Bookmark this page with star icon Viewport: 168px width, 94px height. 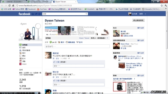[162, 5]
